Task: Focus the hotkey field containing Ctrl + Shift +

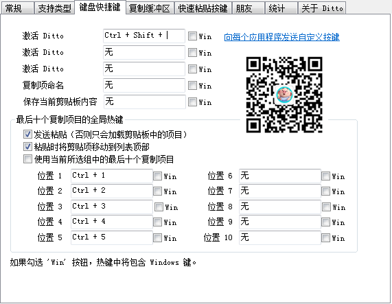Action: click(x=144, y=36)
